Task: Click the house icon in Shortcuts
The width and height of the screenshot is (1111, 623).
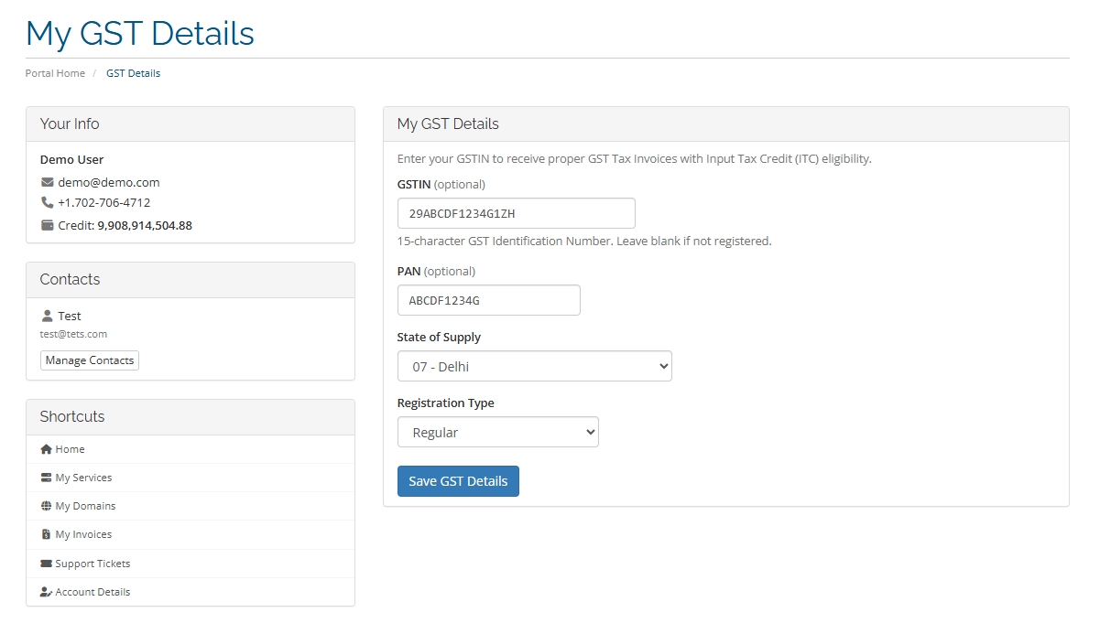Action: [x=47, y=449]
